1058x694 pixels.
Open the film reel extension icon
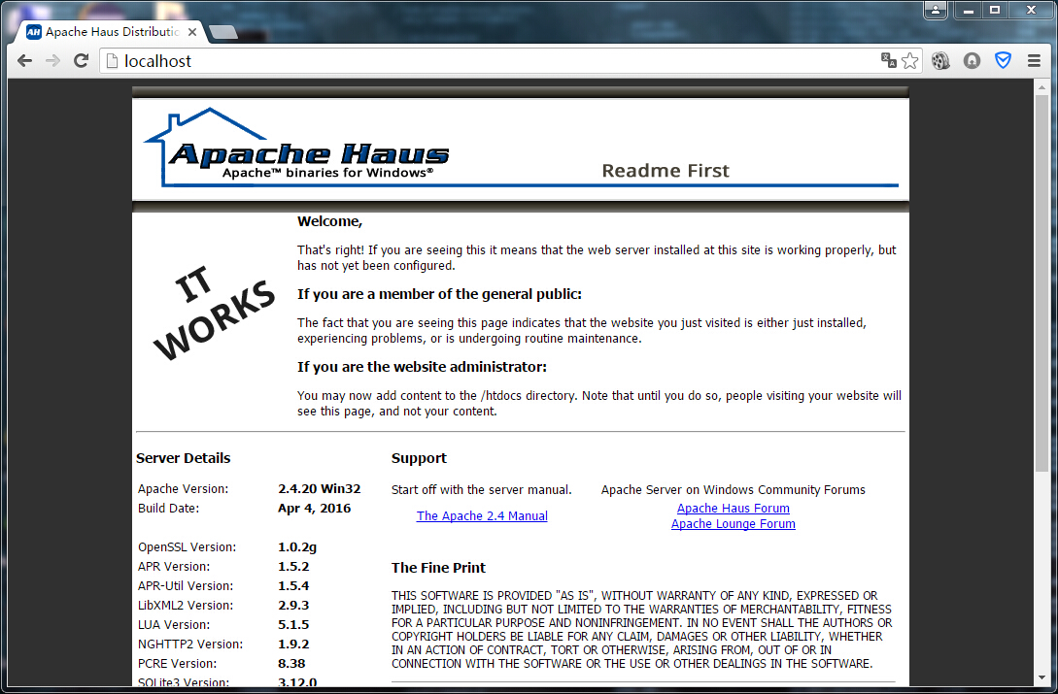tap(939, 61)
